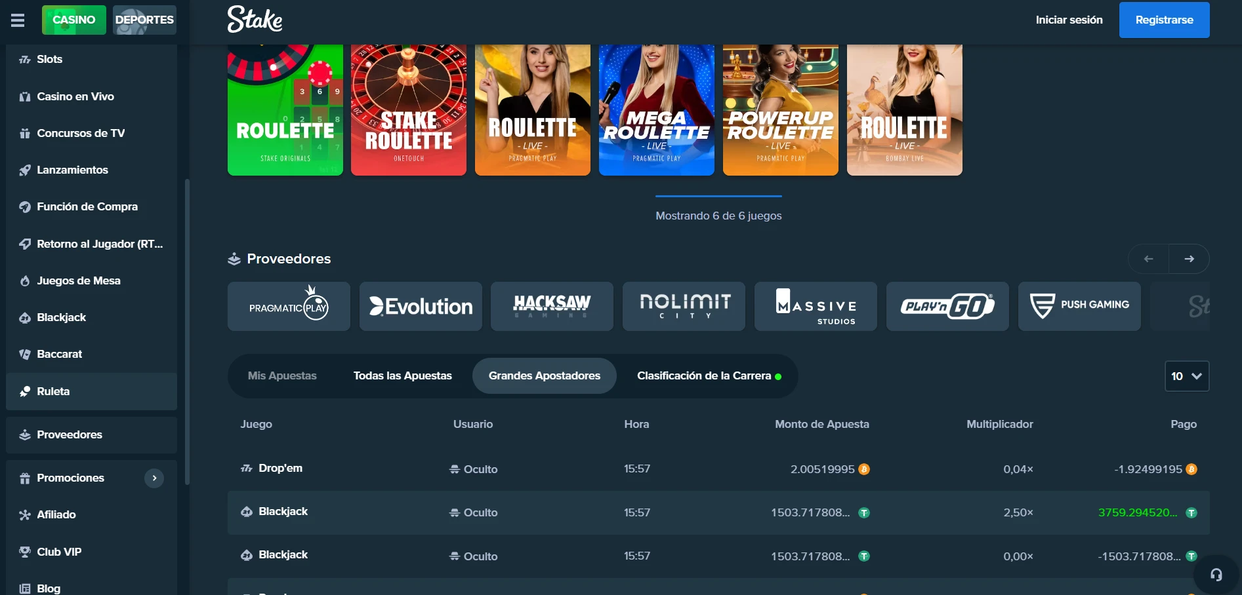The height and width of the screenshot is (595, 1242).
Task: Open the Hacksaw Gaming provider
Action: pyautogui.click(x=552, y=307)
